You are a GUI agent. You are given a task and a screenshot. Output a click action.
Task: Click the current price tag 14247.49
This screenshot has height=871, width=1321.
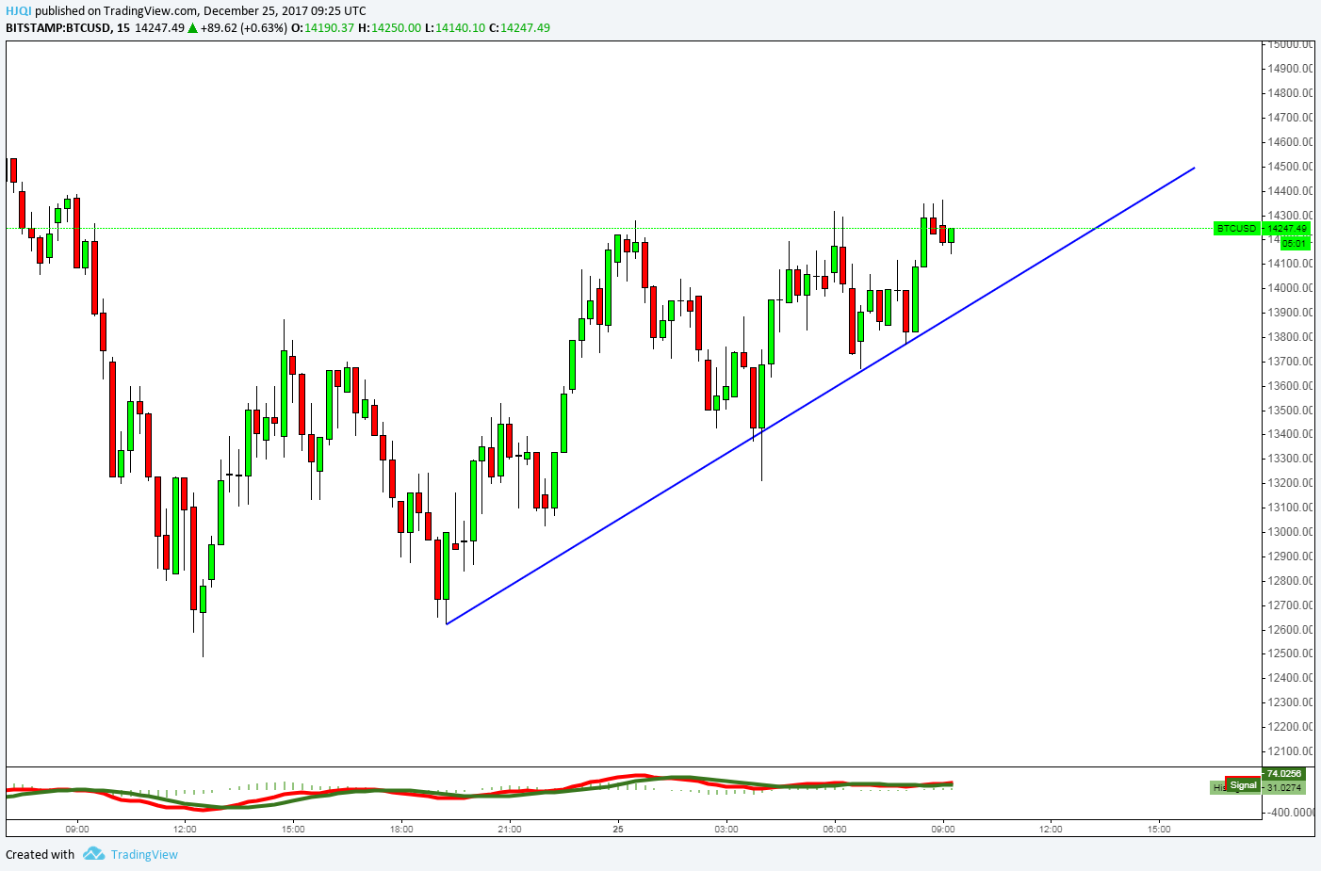click(1286, 229)
